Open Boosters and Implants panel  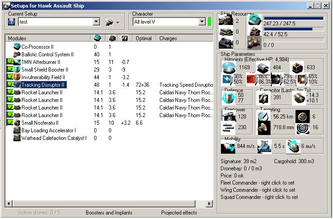[x=109, y=213]
